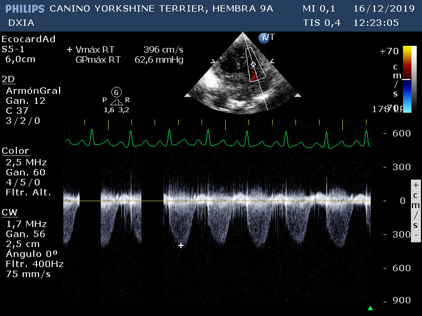The width and height of the screenshot is (422, 316).
Task: Select the CW mode label
Action: (x=9, y=213)
